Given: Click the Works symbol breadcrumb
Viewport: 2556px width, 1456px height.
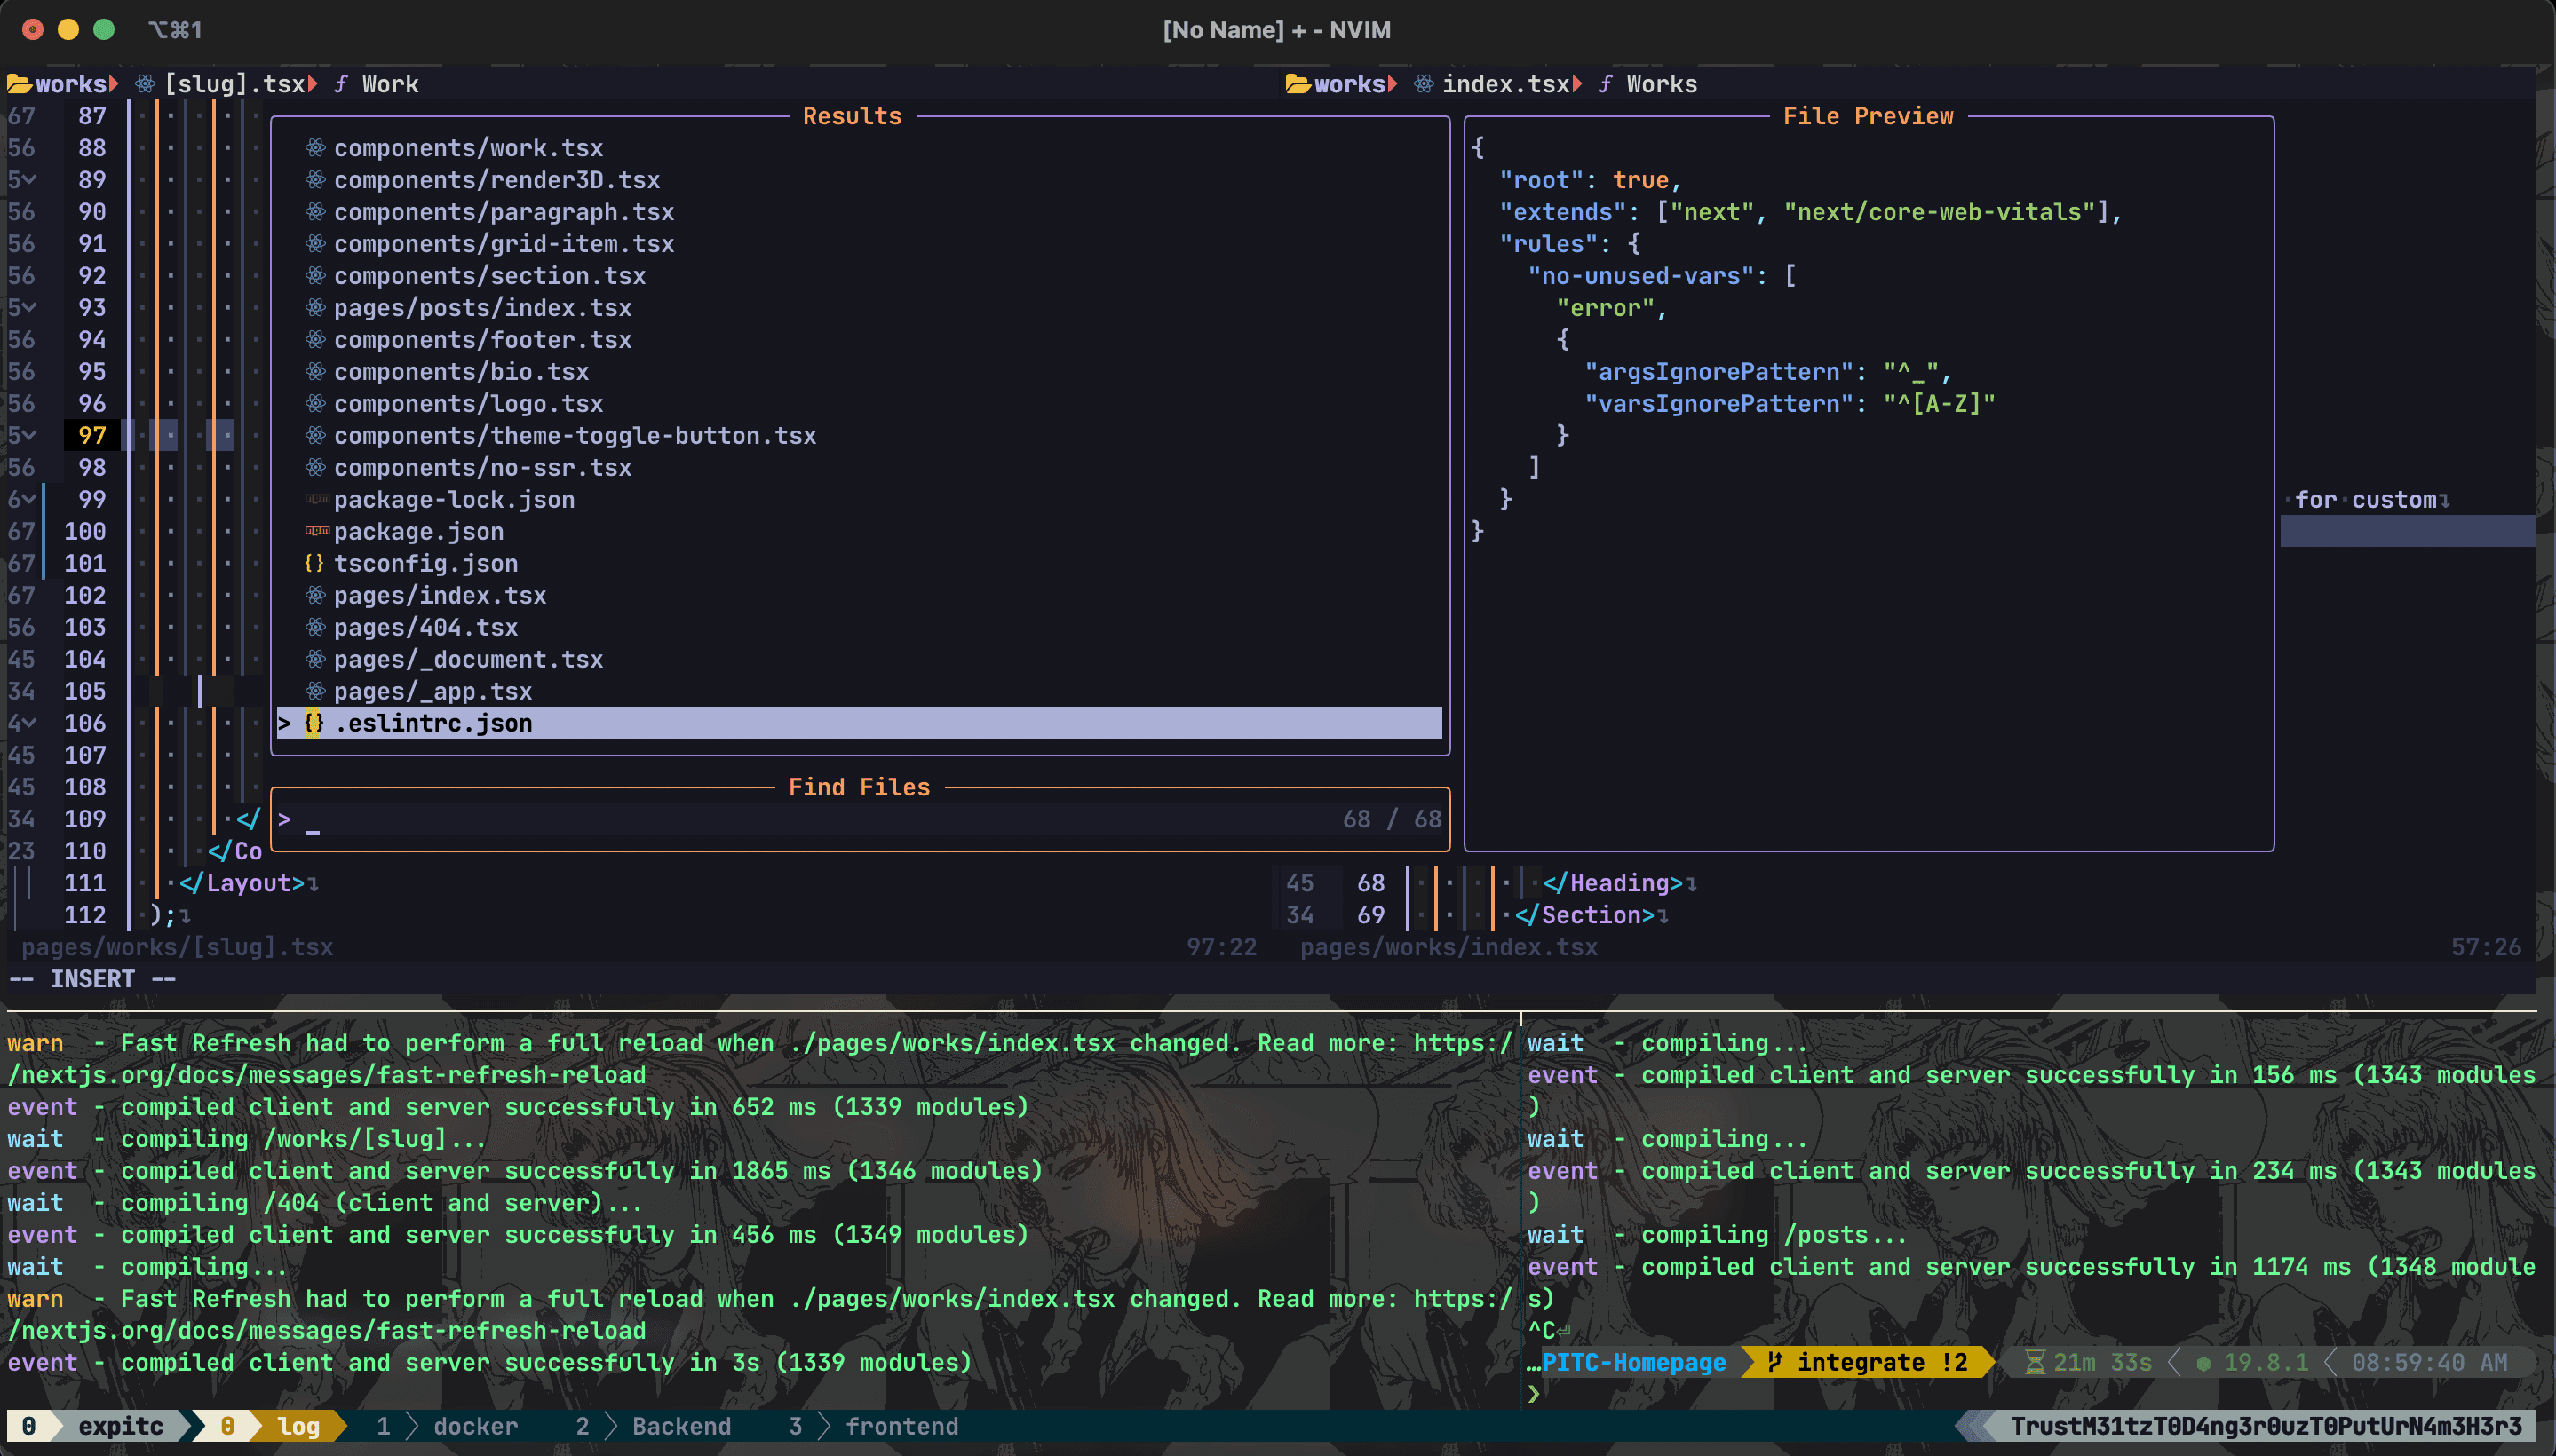Looking at the screenshot, I should point(1662,84).
